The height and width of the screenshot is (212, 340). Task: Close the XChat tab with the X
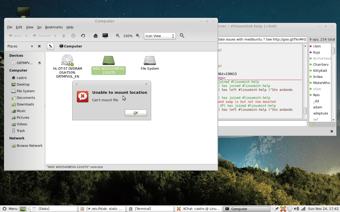331,131
